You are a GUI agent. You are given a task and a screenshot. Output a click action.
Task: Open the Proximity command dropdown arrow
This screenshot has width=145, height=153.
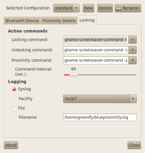(x=133, y=60)
